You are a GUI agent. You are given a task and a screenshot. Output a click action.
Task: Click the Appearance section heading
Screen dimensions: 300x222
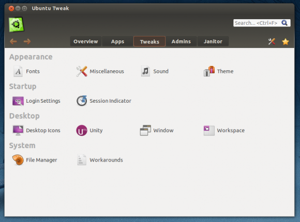pos(31,57)
